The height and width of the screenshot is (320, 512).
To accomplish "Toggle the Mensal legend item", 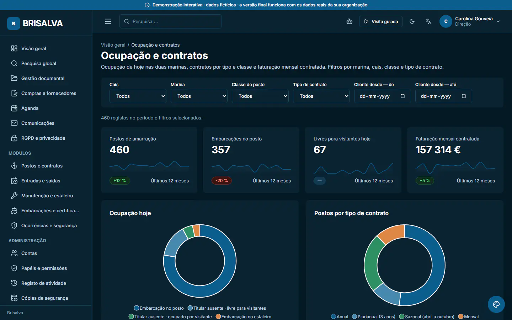I will [469, 316].
